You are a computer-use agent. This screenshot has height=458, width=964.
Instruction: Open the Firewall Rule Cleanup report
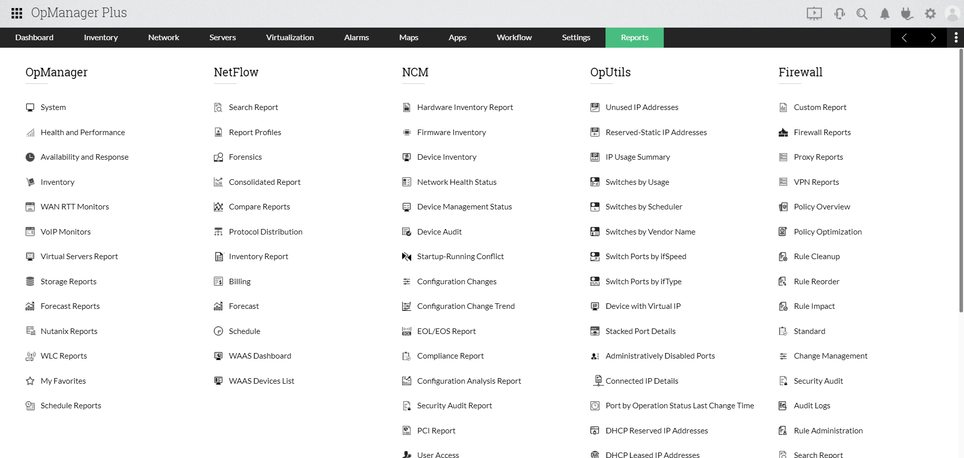816,256
